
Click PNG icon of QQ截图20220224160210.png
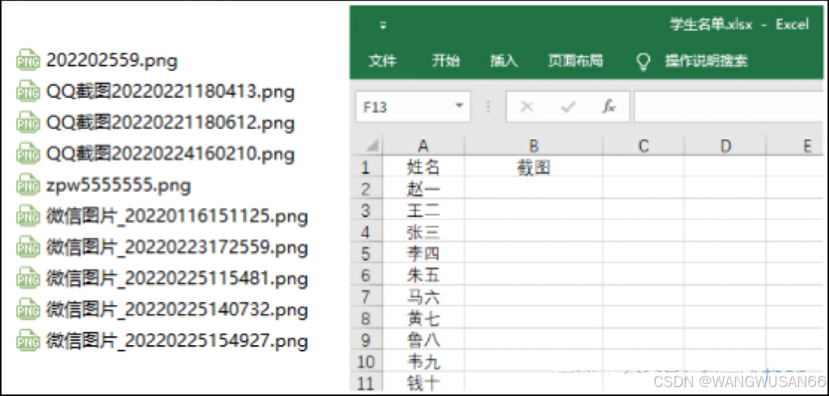pos(28,154)
